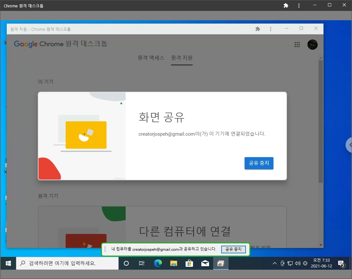Show hidden system tray icons

tap(274, 263)
